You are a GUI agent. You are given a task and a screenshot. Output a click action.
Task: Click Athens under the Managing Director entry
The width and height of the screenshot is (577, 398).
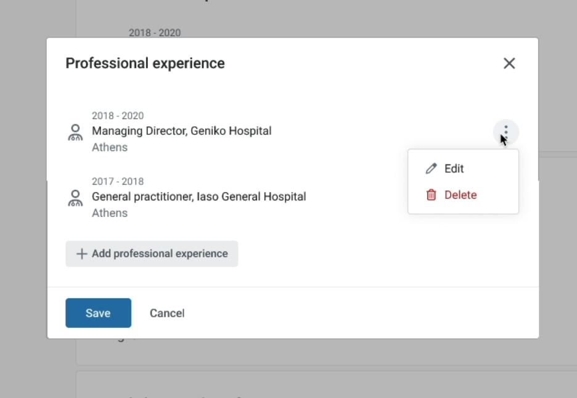click(110, 147)
